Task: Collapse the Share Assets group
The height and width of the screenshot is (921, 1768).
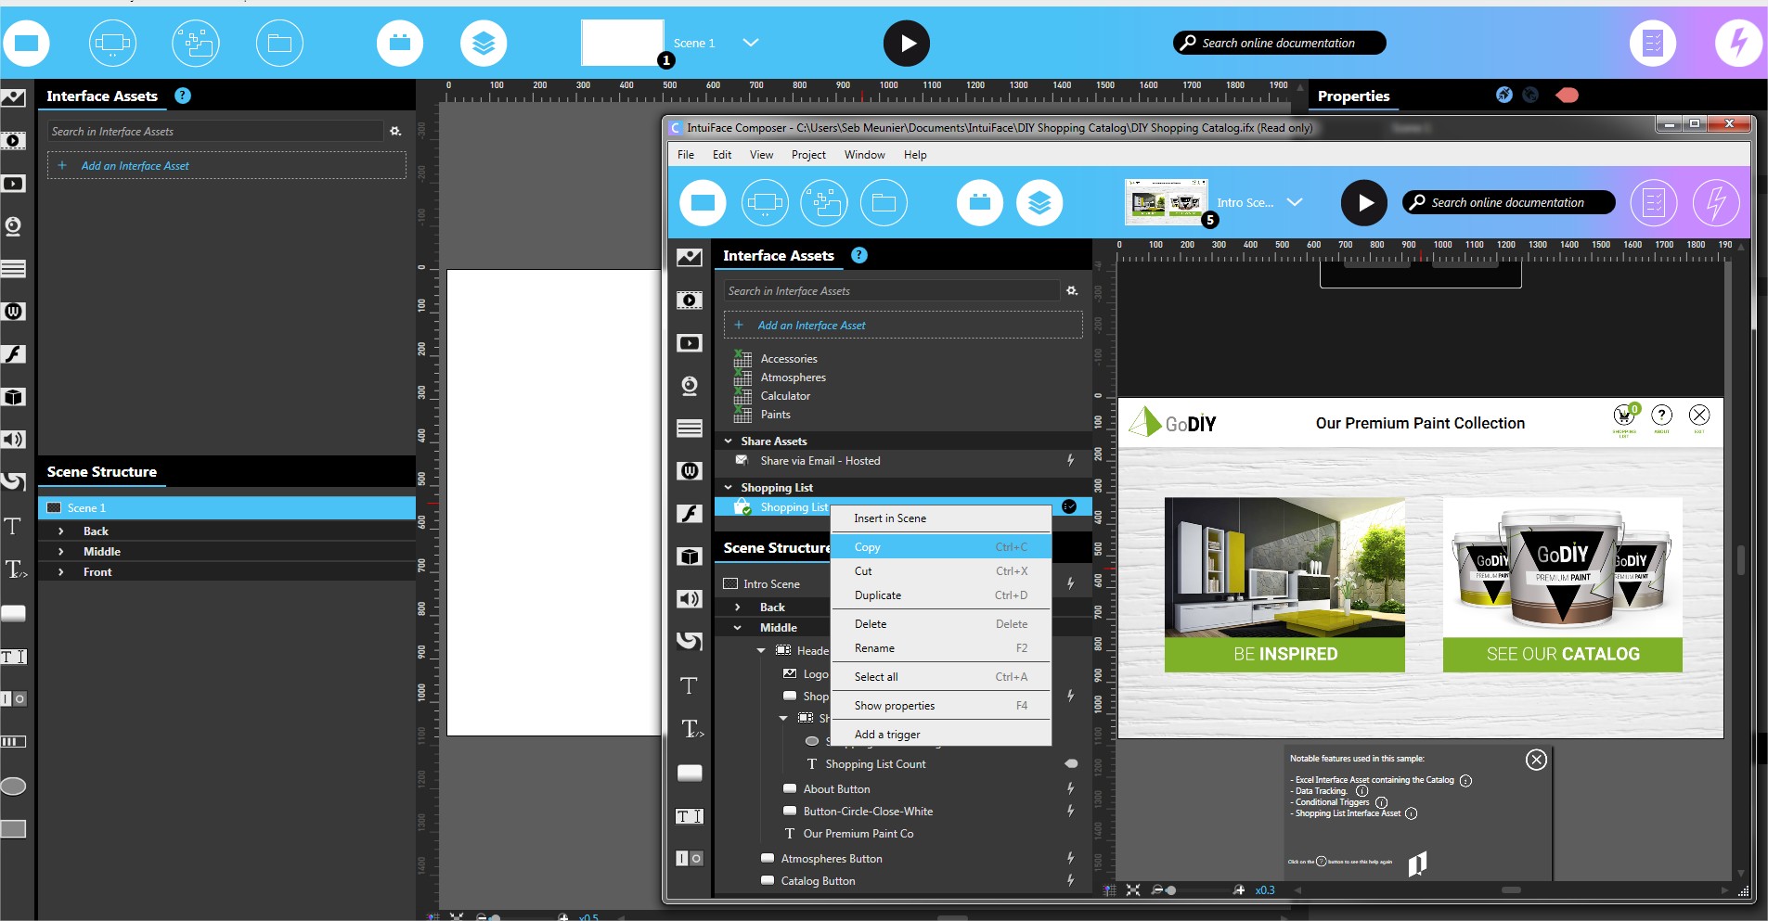Action: [729, 441]
